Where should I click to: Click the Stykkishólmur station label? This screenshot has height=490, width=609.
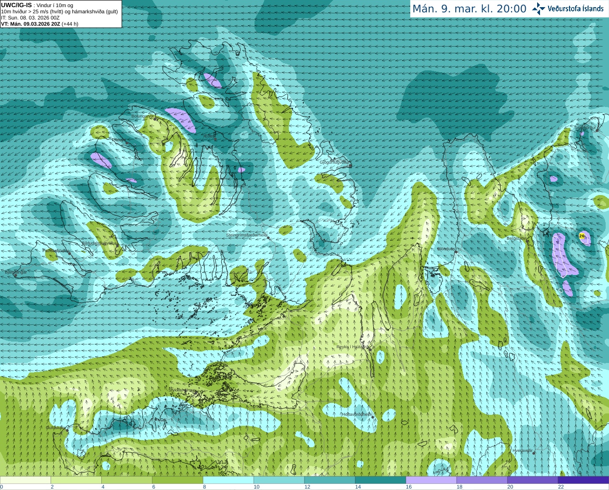pyautogui.click(x=181, y=390)
